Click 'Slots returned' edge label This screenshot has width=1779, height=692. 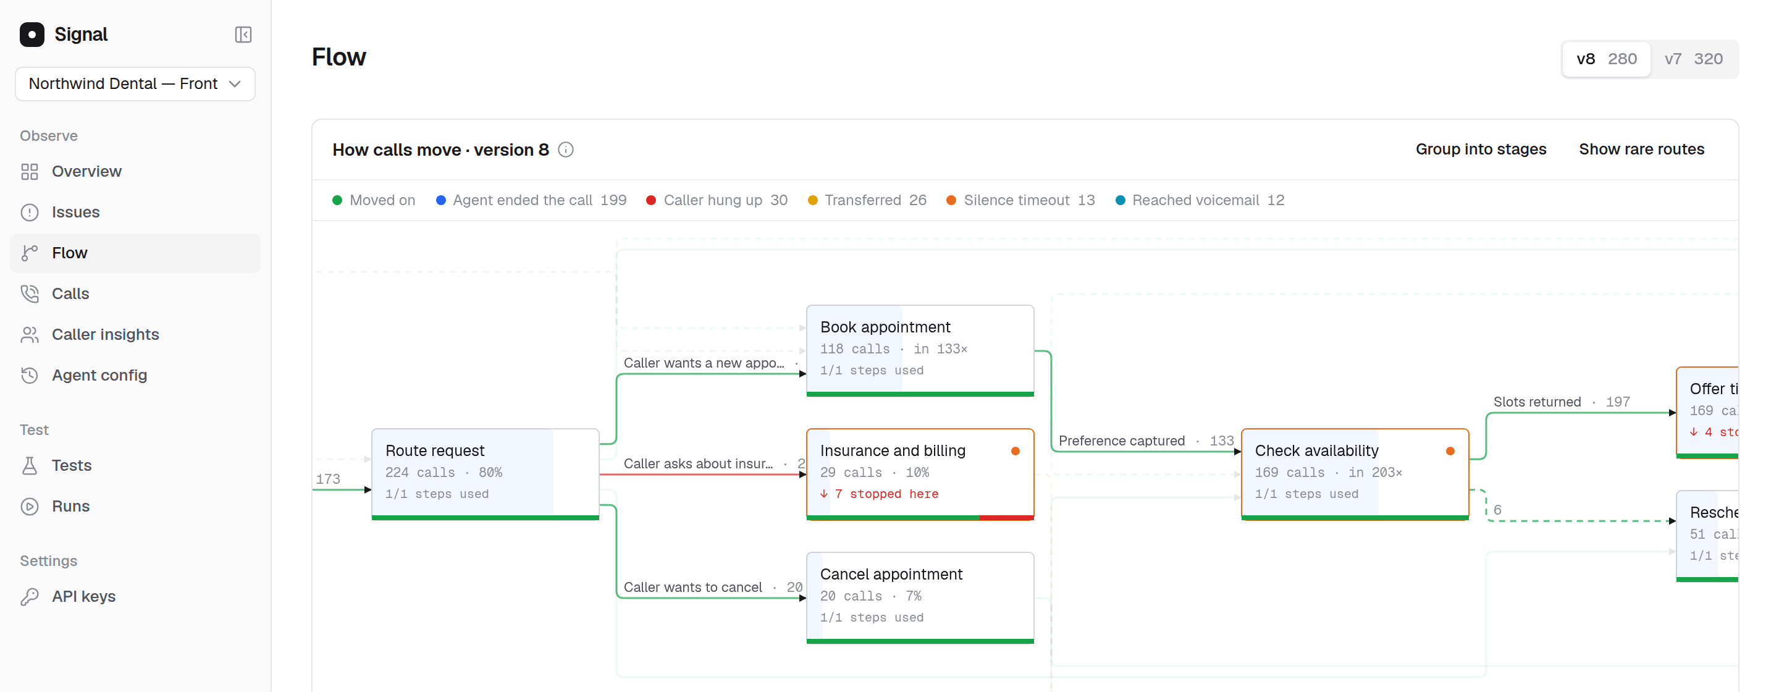pos(1537,402)
